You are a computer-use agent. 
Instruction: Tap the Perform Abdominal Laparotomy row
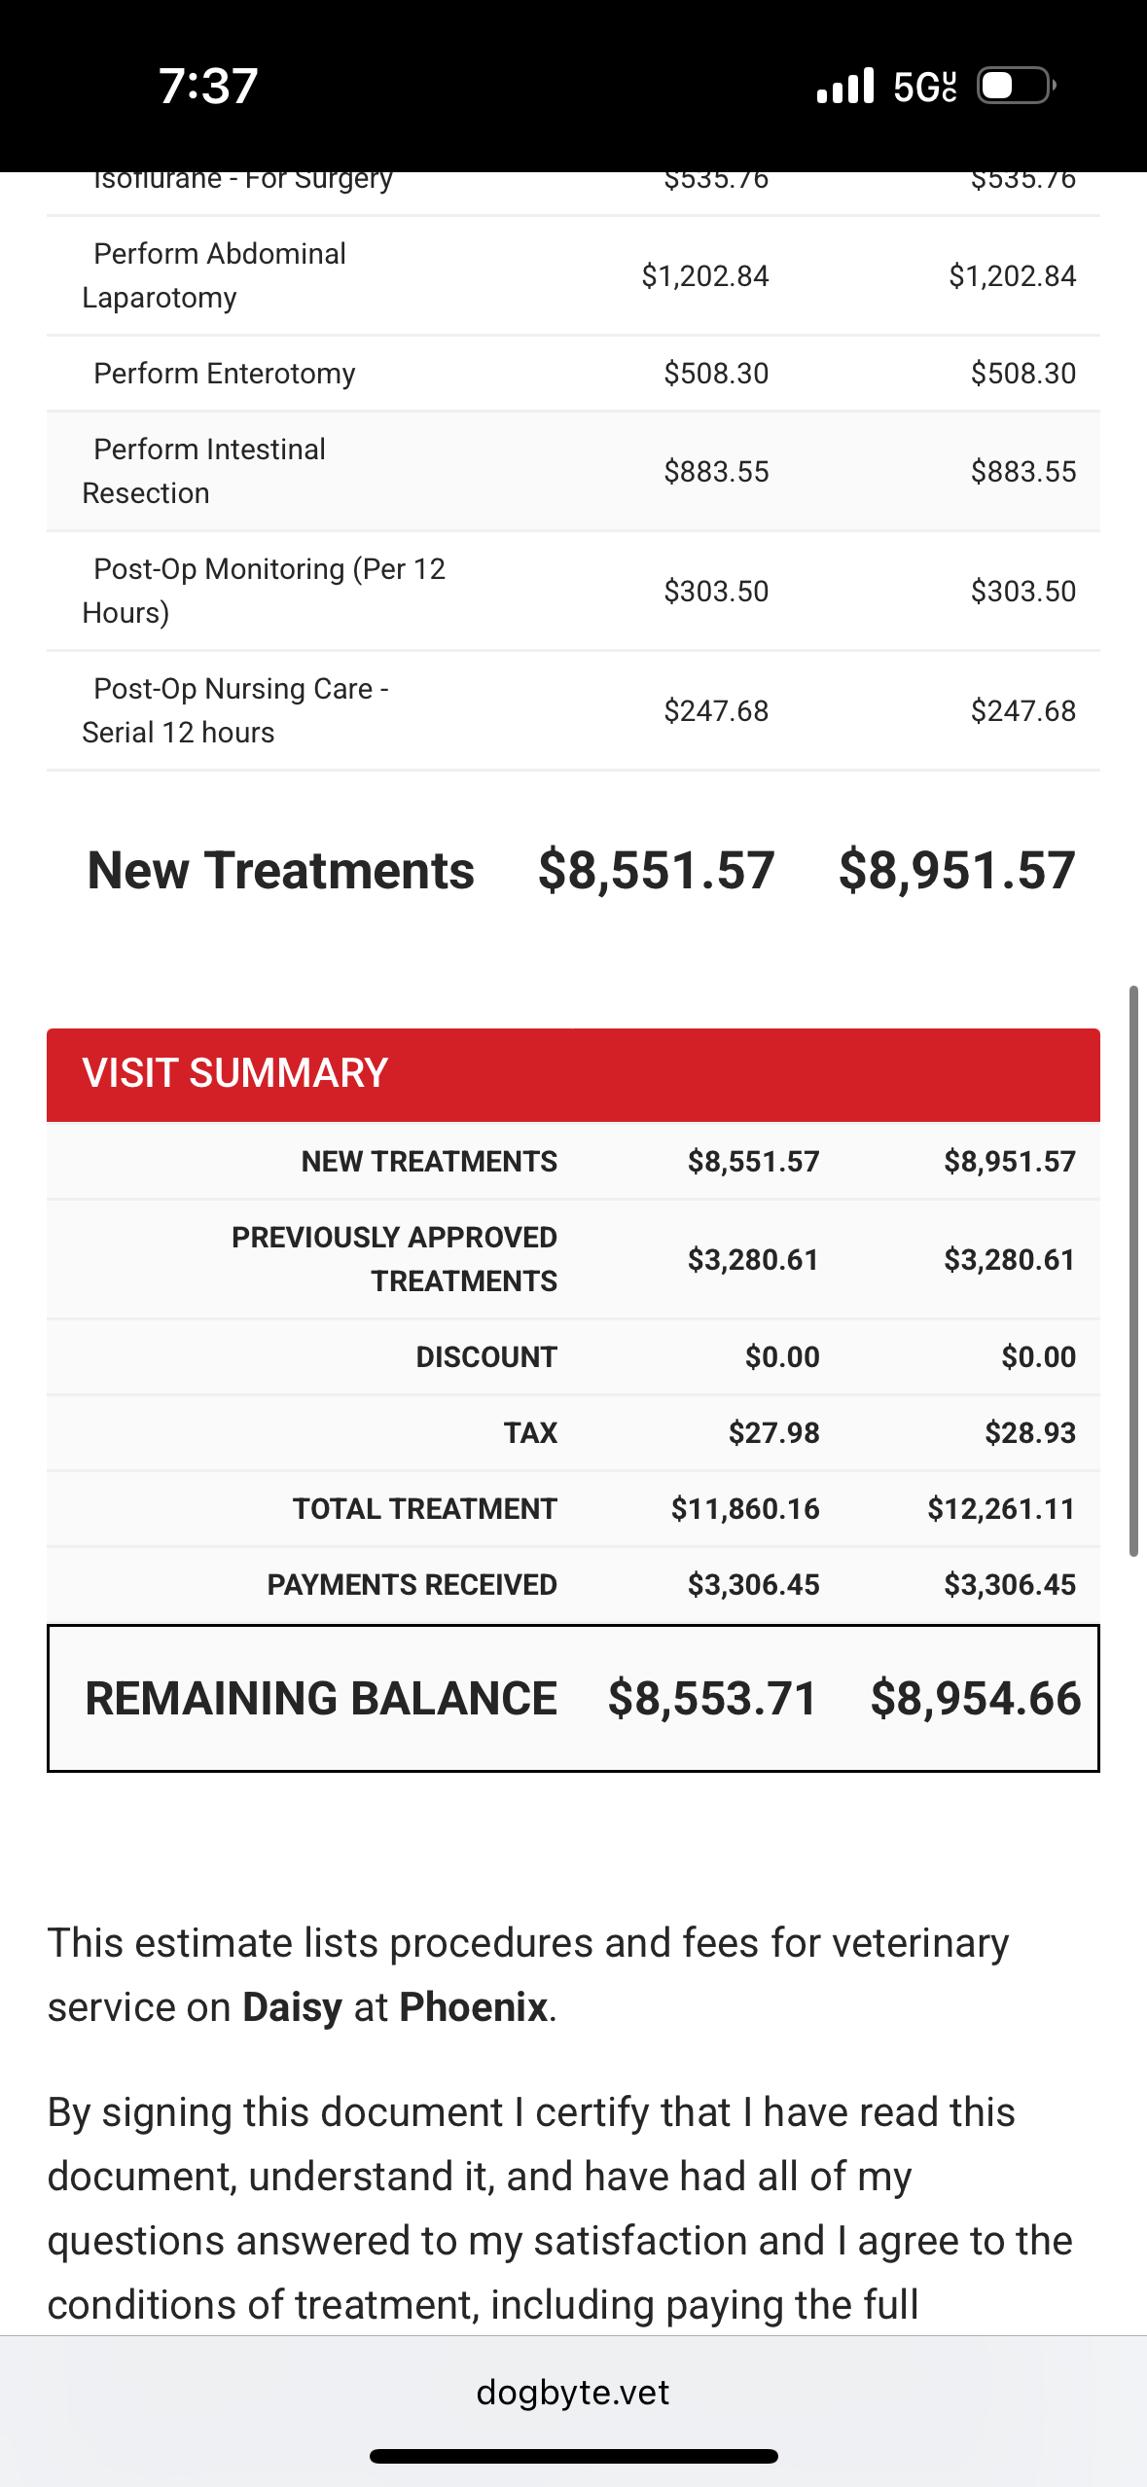(x=573, y=276)
